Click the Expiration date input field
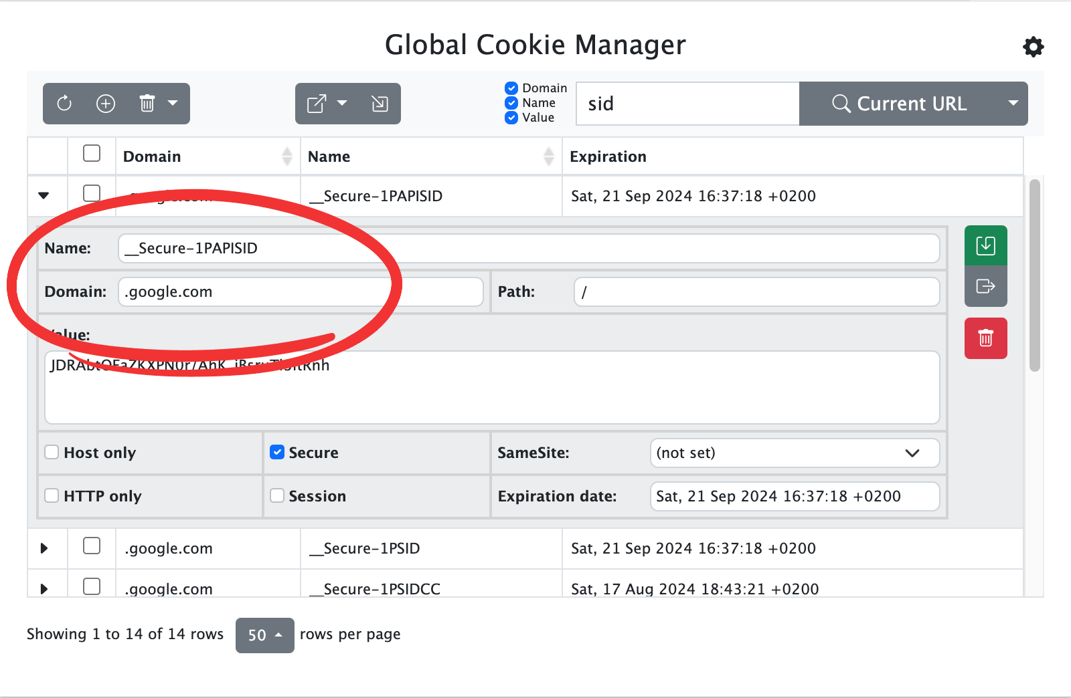 (x=795, y=497)
